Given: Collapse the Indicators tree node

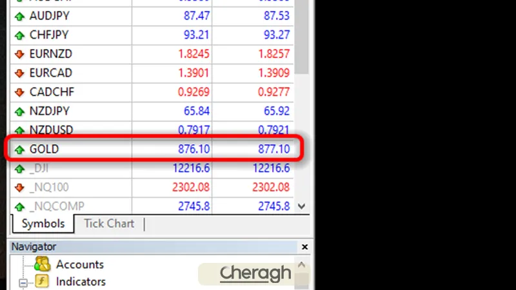Looking at the screenshot, I should (23, 282).
